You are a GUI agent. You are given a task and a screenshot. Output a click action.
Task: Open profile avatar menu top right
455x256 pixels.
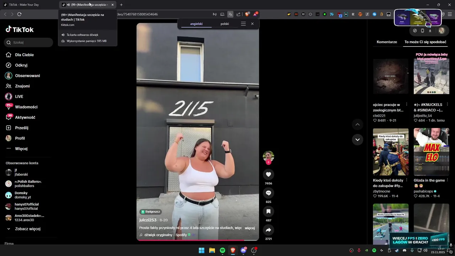click(x=441, y=31)
